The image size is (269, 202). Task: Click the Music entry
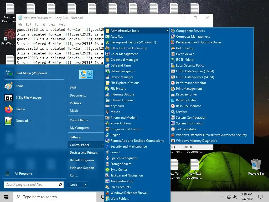click(x=74, y=111)
